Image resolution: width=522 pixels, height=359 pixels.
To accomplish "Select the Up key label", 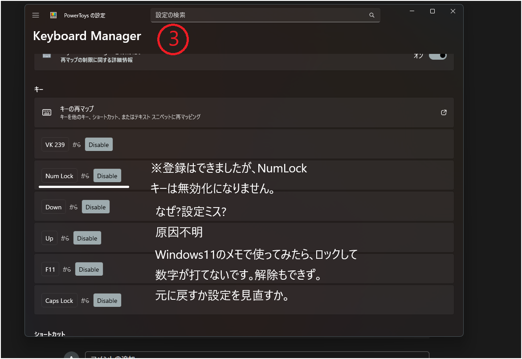I will tap(49, 238).
